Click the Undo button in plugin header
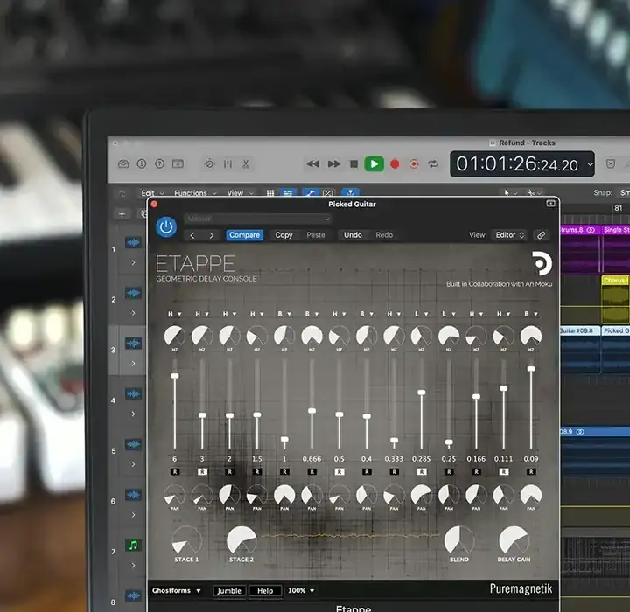 [x=353, y=235]
